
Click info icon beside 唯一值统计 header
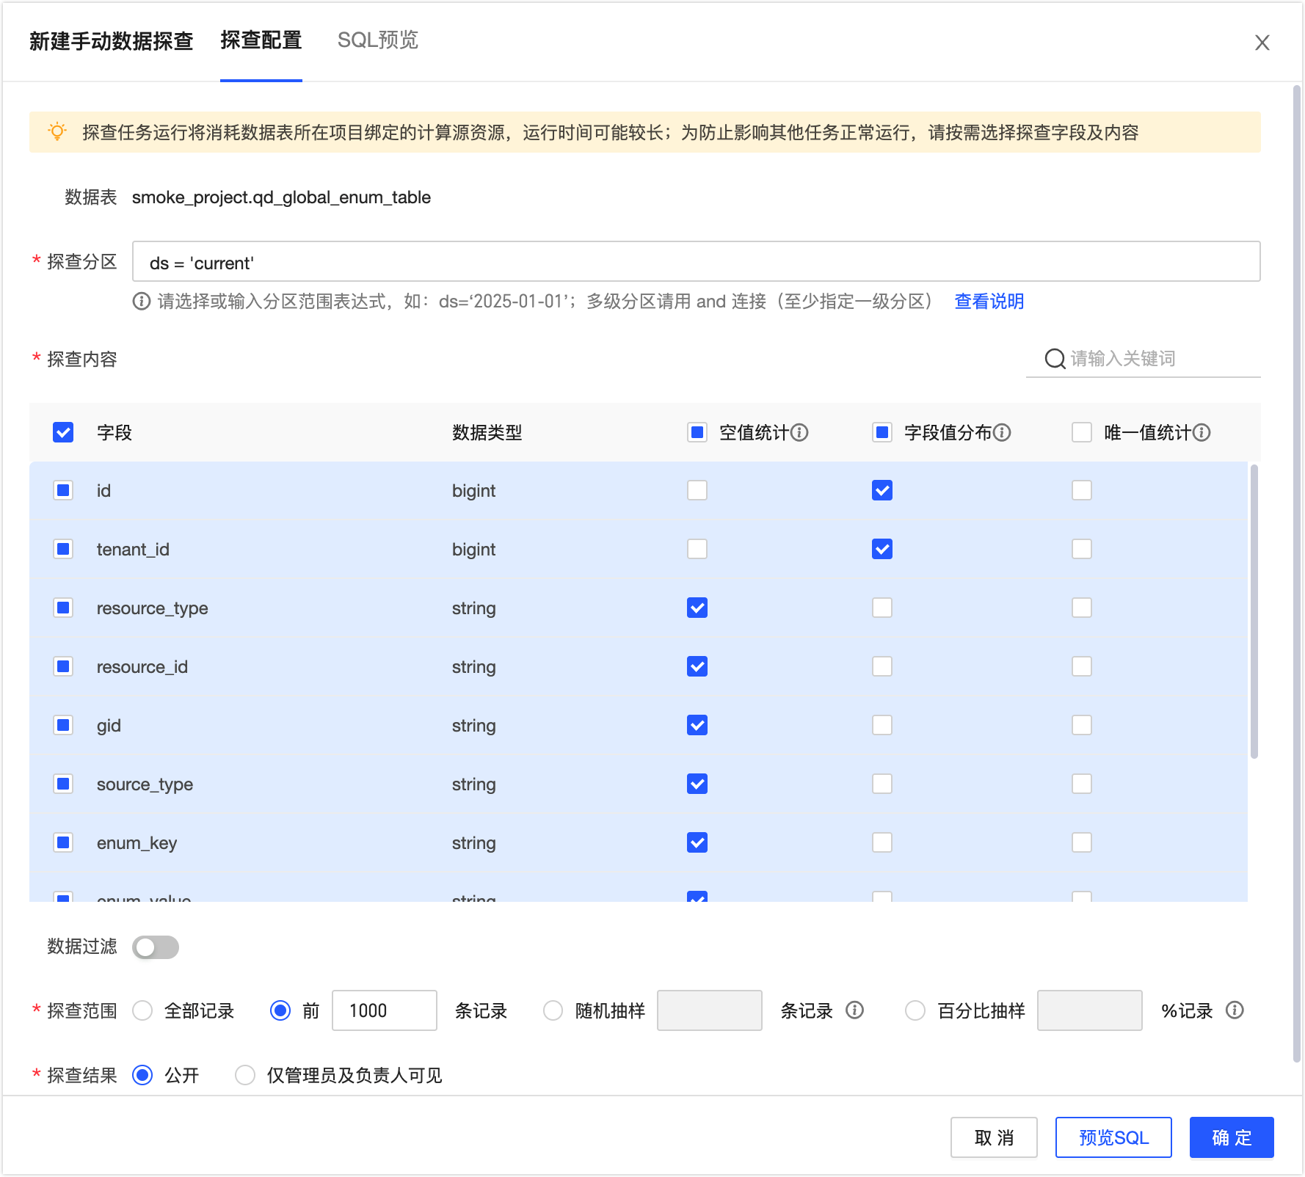tap(1202, 432)
